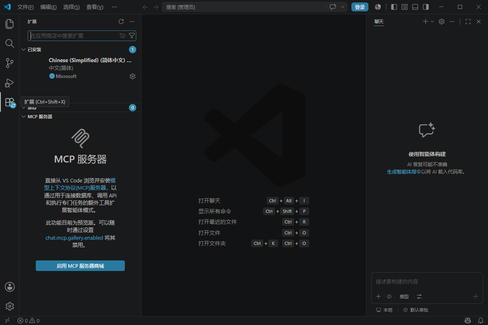Open the 默认审批 approval picker

416,310
